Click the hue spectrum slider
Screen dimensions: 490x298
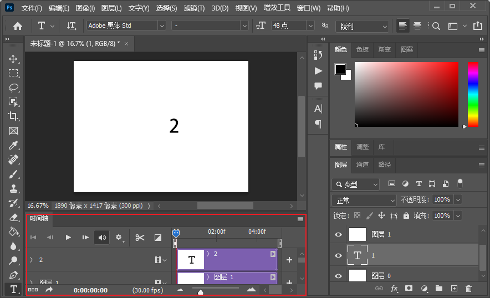tap(473, 94)
